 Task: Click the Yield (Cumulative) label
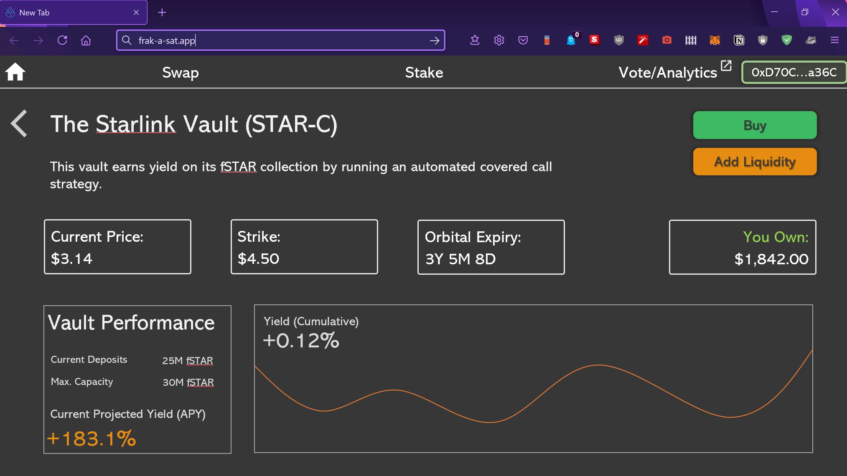(311, 321)
